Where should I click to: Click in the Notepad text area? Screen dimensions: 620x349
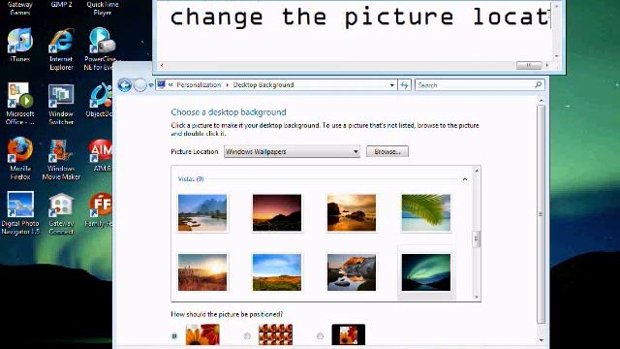click(x=355, y=30)
